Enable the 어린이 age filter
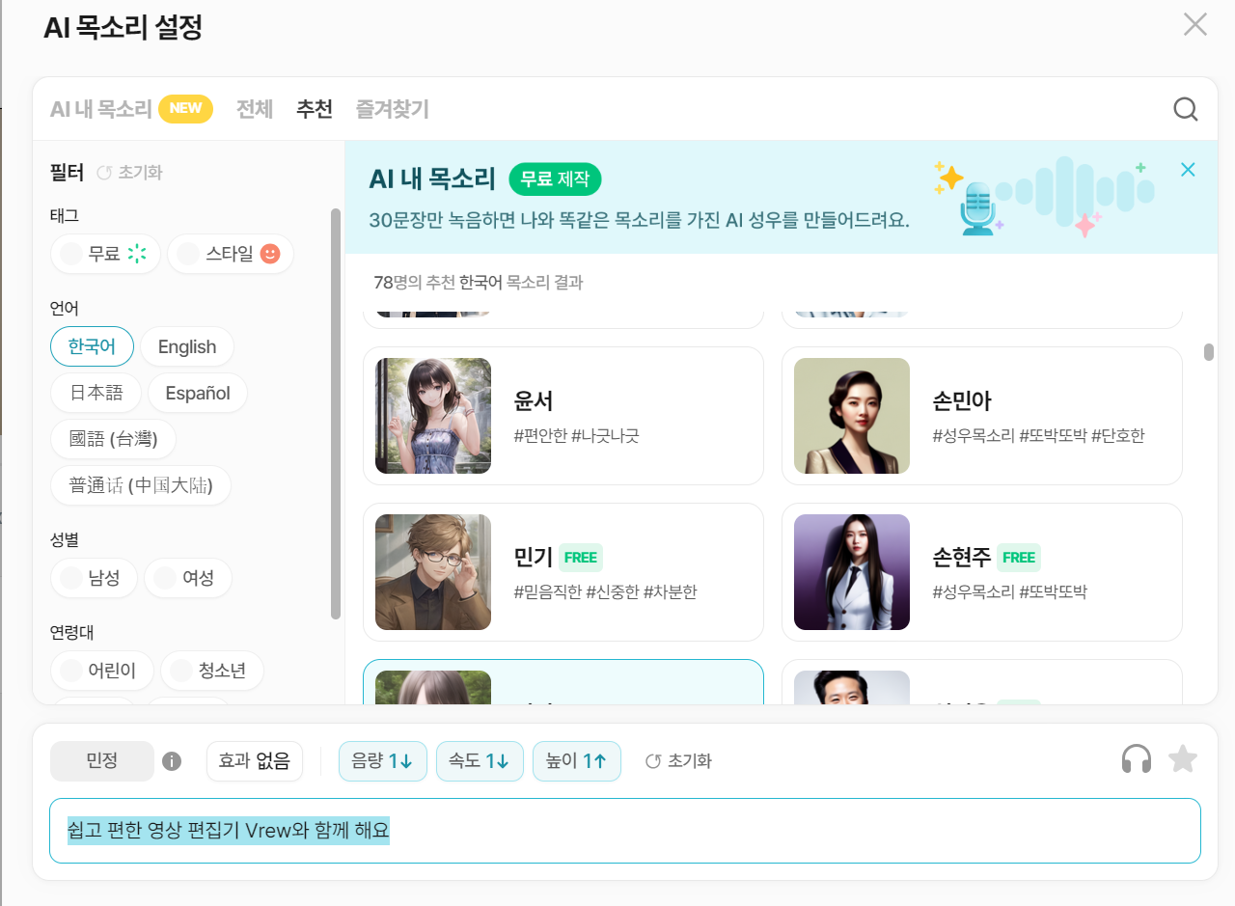This screenshot has width=1235, height=906. click(x=101, y=670)
